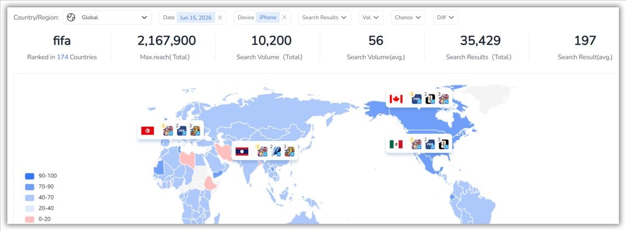Open the #2 ranked FIFA app in Mexico card
The image size is (626, 231).
pyautogui.click(x=430, y=144)
